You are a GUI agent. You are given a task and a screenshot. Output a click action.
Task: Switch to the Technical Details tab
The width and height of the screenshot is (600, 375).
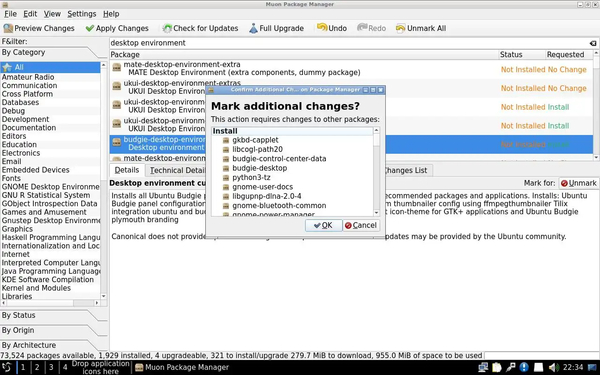pyautogui.click(x=178, y=170)
